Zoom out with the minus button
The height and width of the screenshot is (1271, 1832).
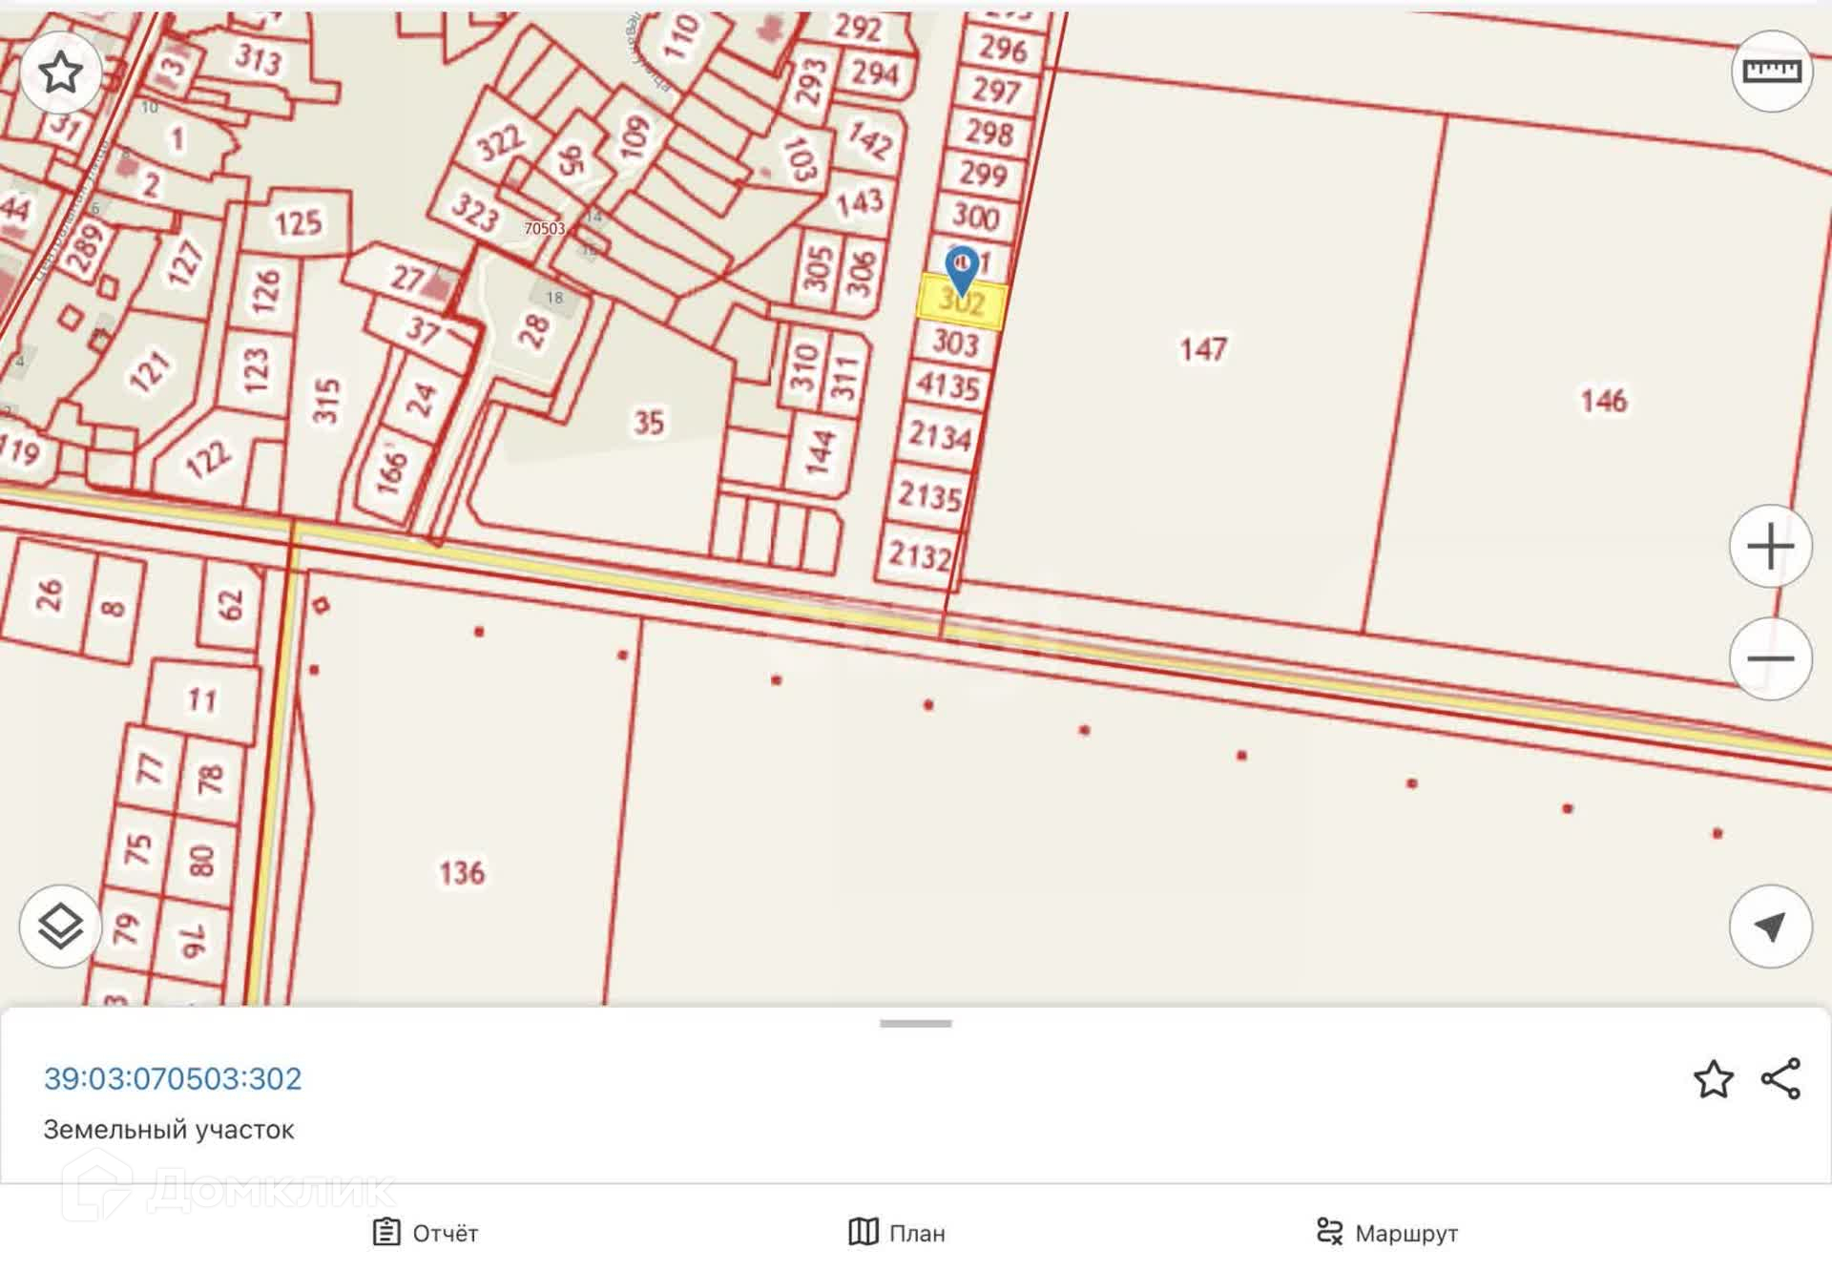(x=1770, y=658)
